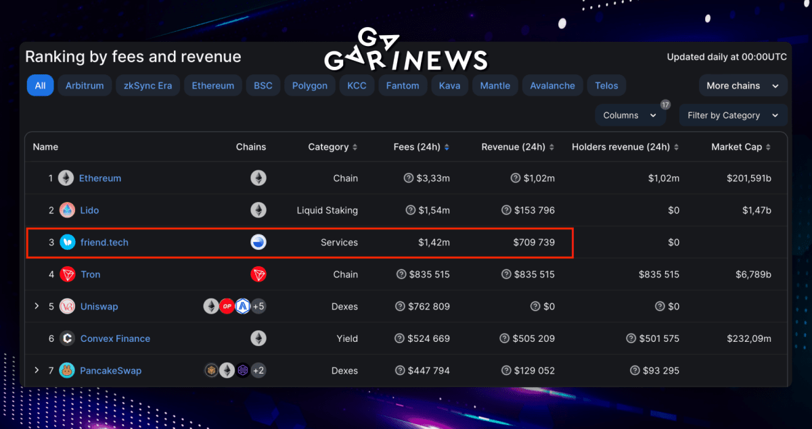Click the help icon beside Tron fees $835 515
Image resolution: width=812 pixels, height=429 pixels.
click(x=401, y=274)
